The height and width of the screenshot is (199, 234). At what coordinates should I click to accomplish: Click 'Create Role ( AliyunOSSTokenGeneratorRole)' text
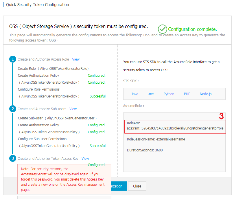(x=53, y=69)
